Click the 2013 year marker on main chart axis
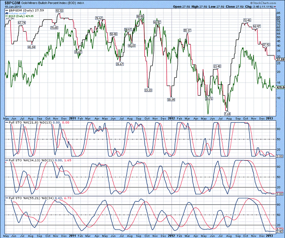 coord(270,117)
